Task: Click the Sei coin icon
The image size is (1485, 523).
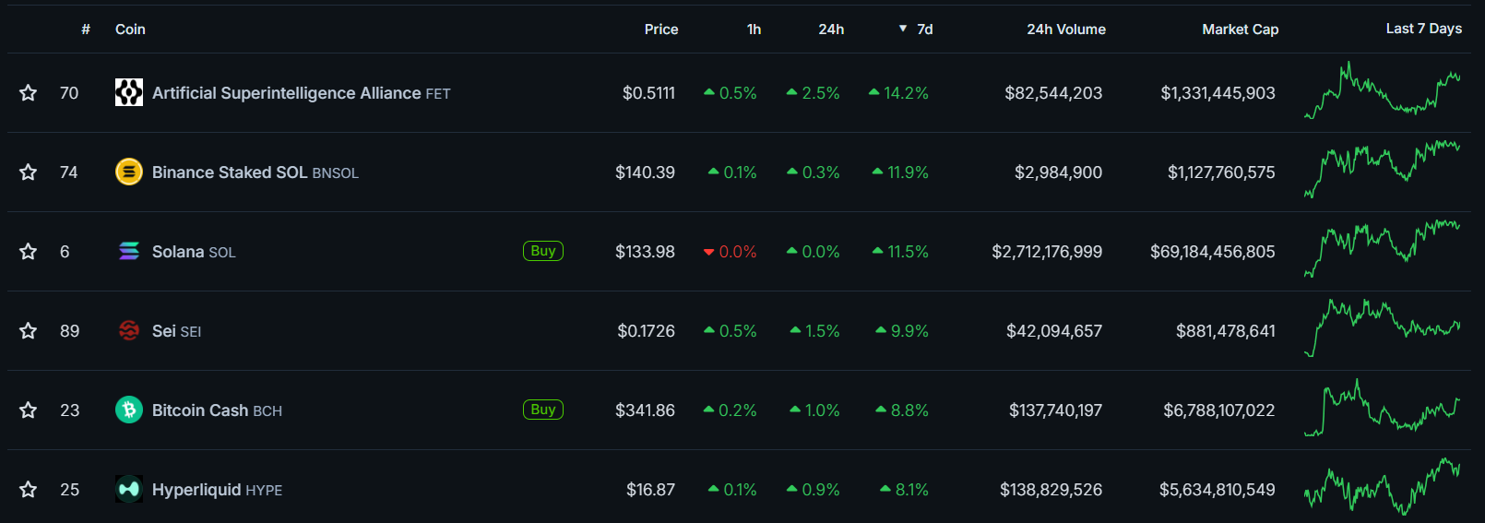Action: (x=129, y=330)
